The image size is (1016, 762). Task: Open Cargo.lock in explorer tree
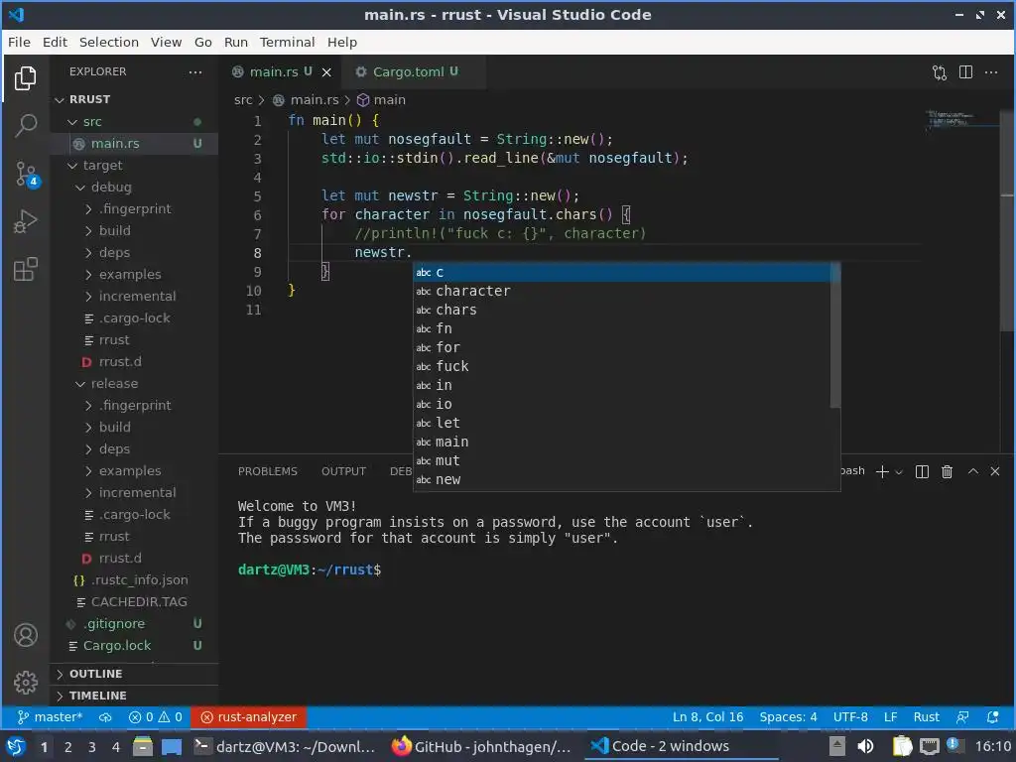point(134,646)
